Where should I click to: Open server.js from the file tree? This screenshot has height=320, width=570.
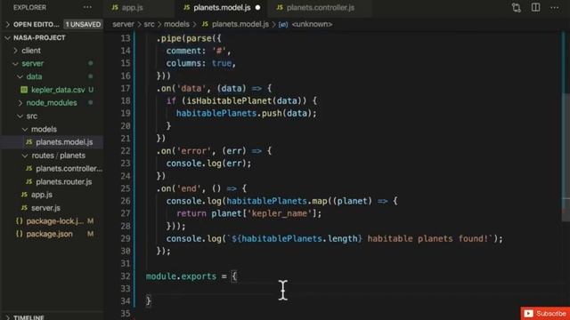pos(45,208)
